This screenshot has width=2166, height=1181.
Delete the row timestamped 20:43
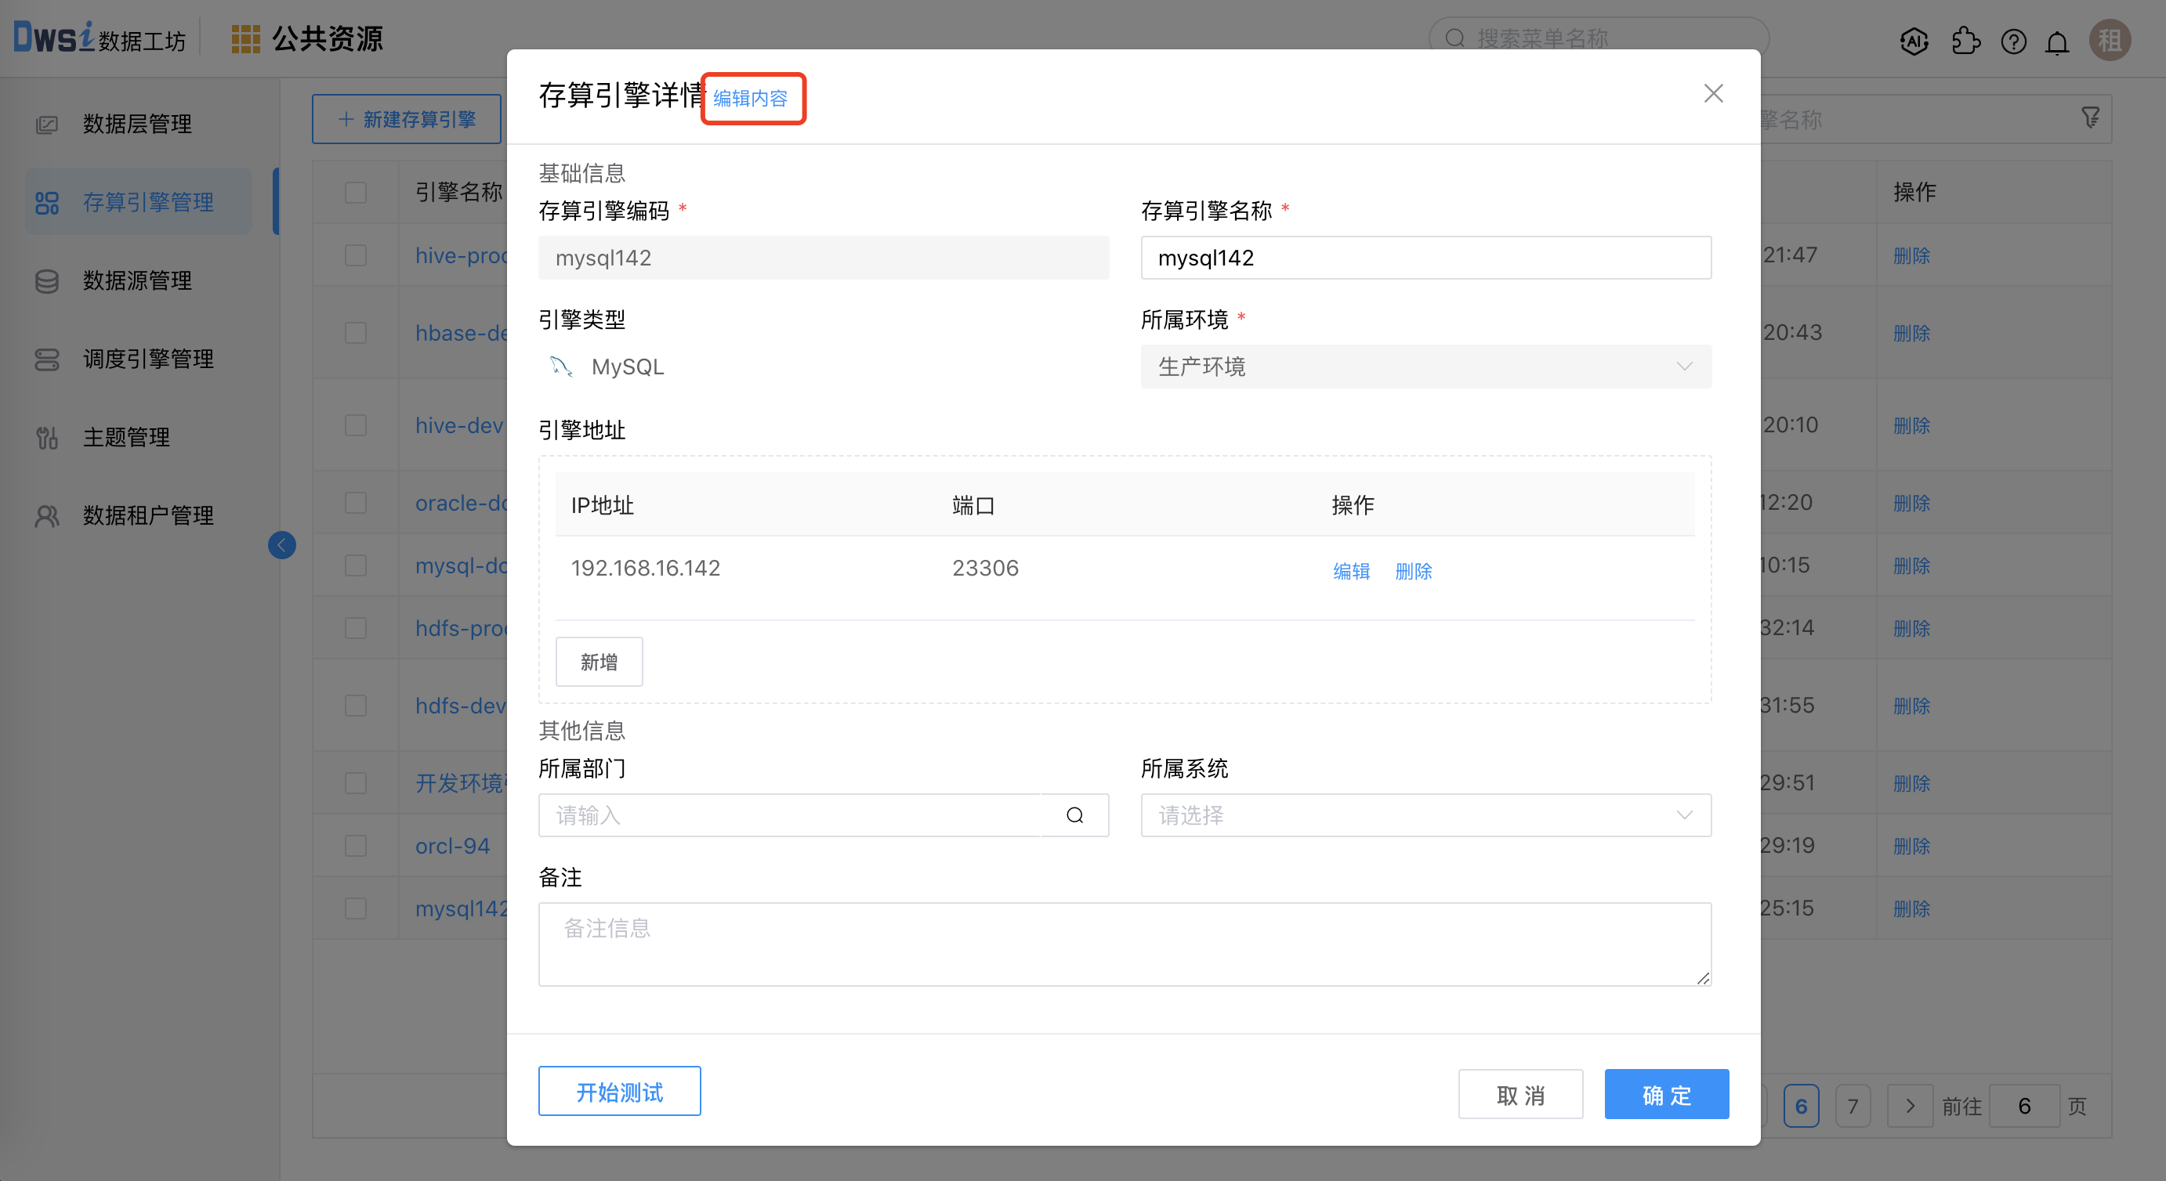tap(1911, 333)
